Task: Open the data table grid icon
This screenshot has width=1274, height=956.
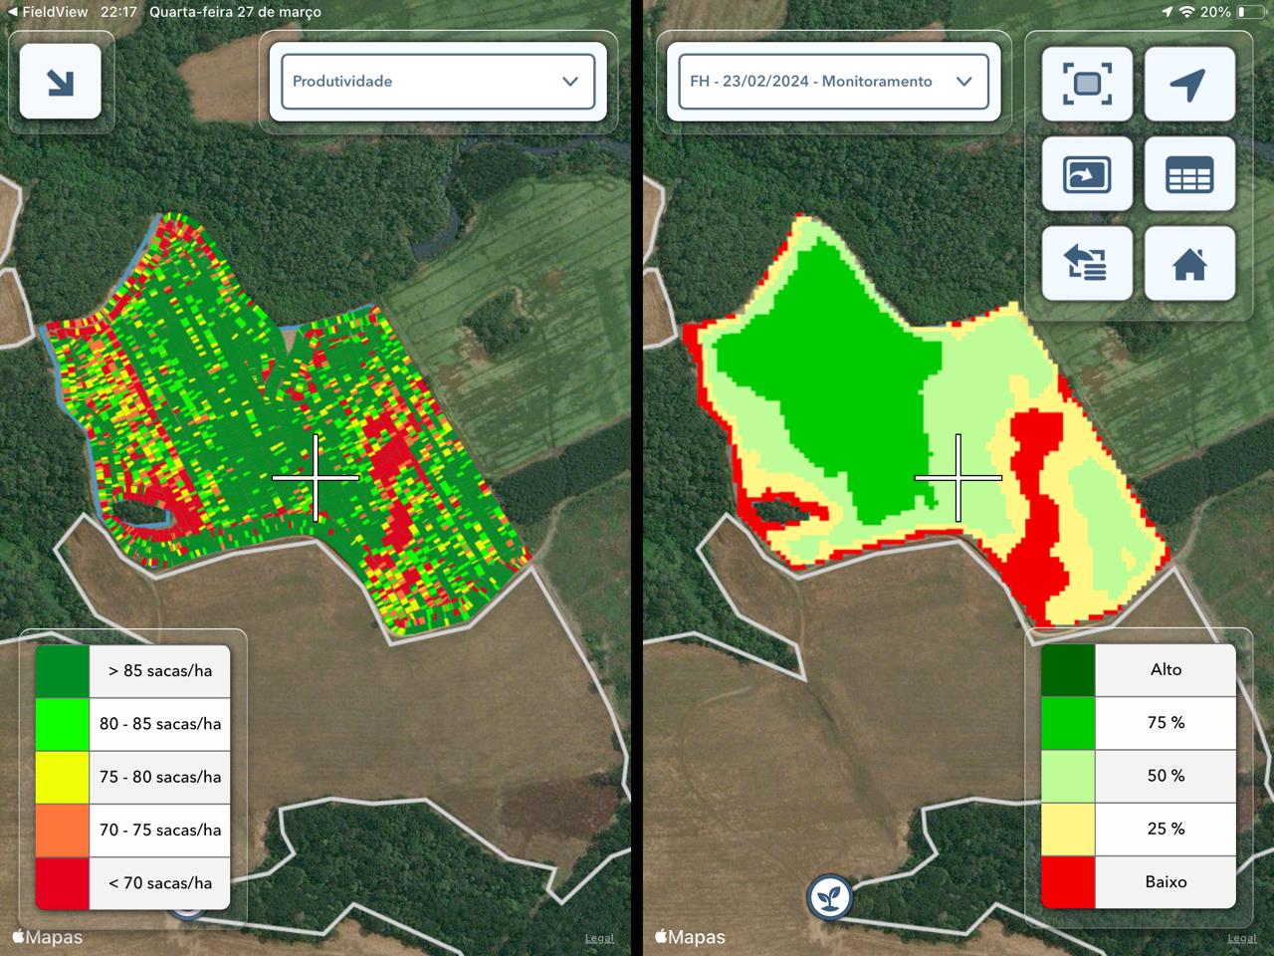Action: [x=1190, y=173]
